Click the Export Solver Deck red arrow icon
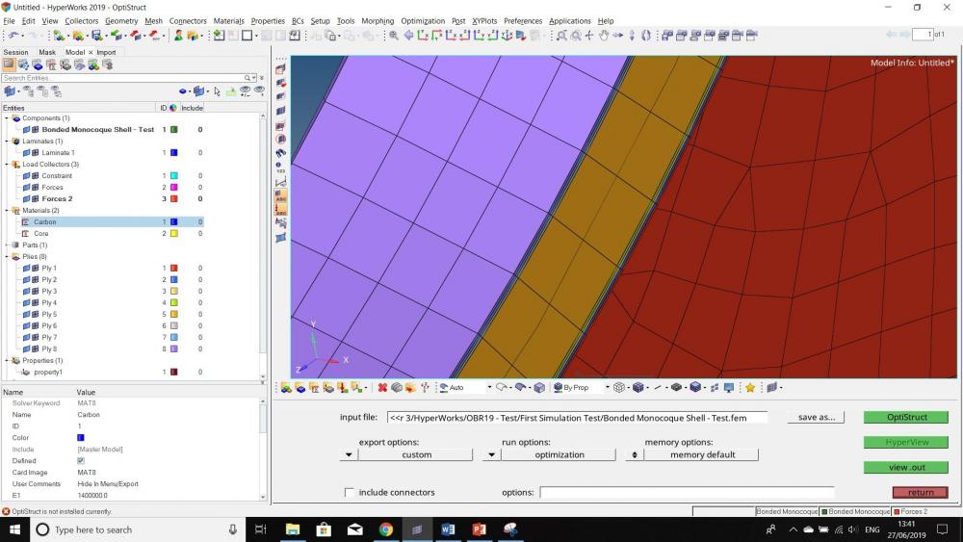The image size is (963, 542). [137, 36]
